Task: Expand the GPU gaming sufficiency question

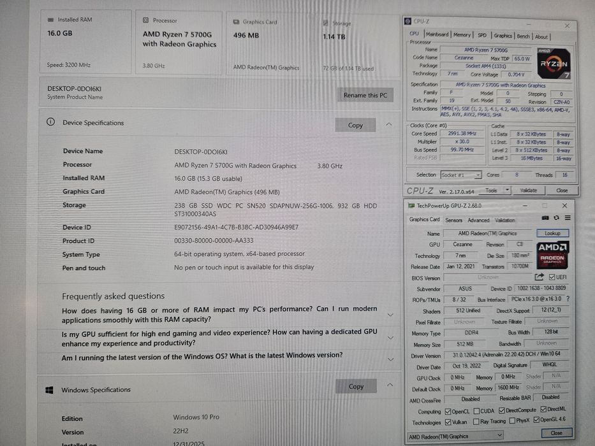Action: (390, 338)
